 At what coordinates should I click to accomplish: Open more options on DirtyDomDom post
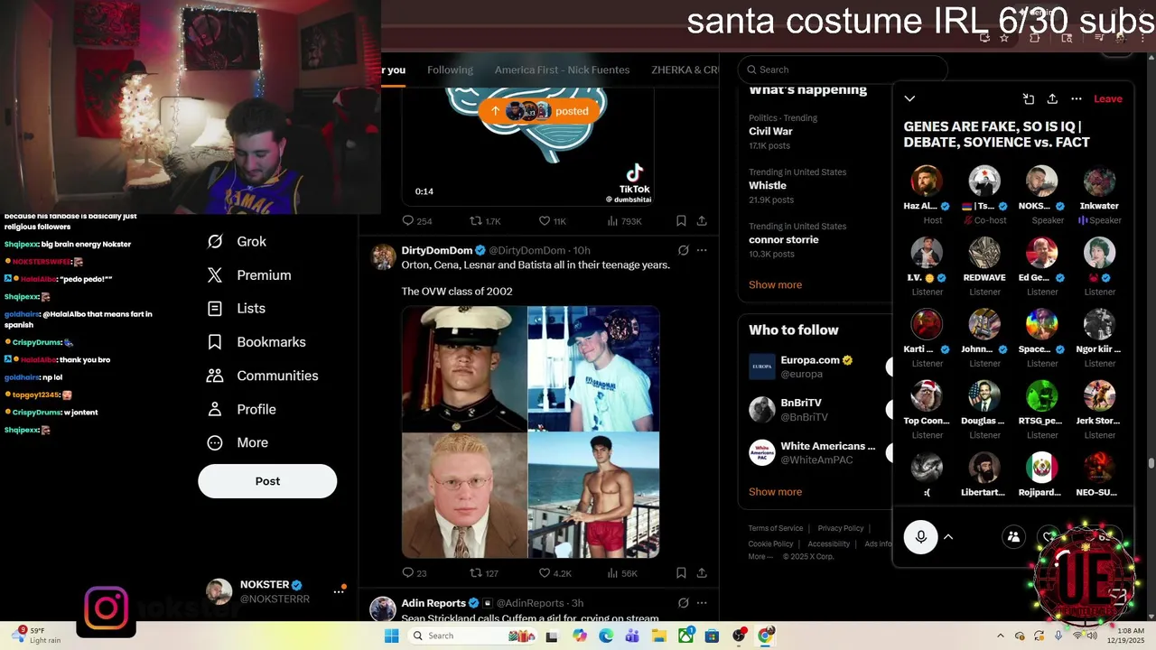tap(702, 250)
